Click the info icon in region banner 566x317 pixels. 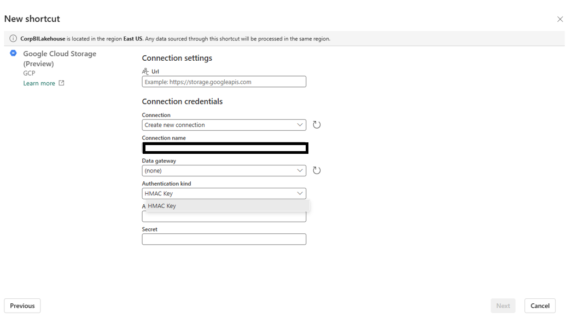point(13,39)
